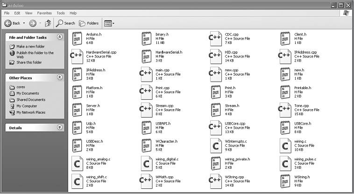Screen dimensions: 354x194
Task: Toggle the Folders pane button
Action: [x=89, y=23]
